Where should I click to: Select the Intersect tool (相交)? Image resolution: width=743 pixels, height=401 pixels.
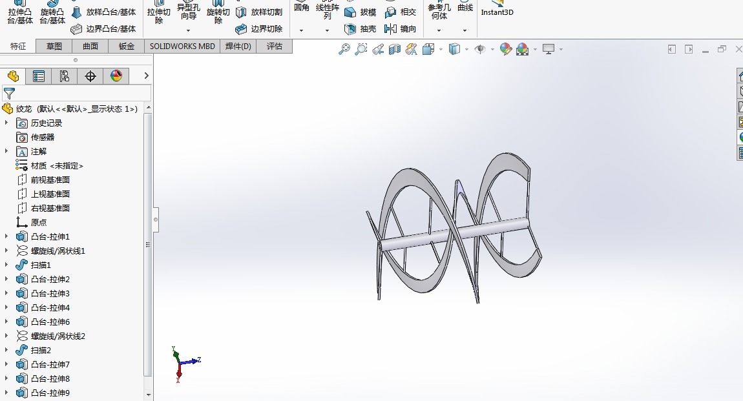401,12
